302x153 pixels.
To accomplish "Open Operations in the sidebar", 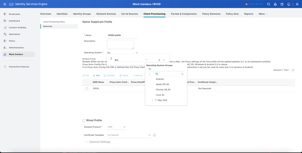I will tap(15, 34).
